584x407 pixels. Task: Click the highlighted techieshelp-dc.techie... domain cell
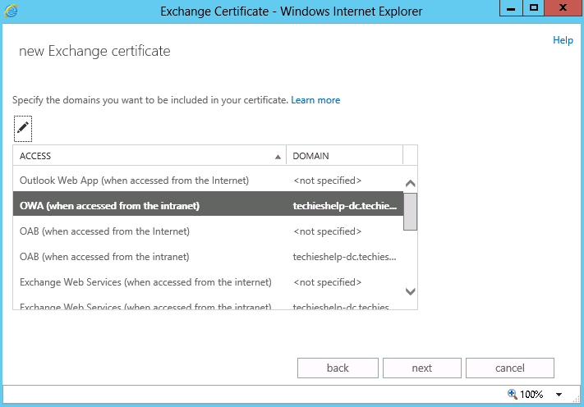[x=344, y=206]
